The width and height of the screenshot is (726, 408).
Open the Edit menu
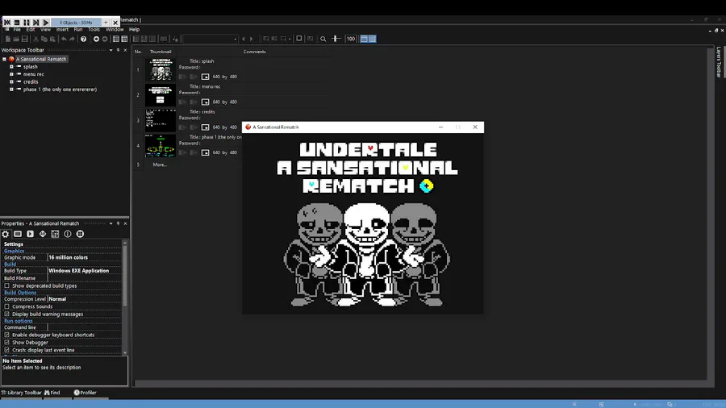(x=31, y=29)
